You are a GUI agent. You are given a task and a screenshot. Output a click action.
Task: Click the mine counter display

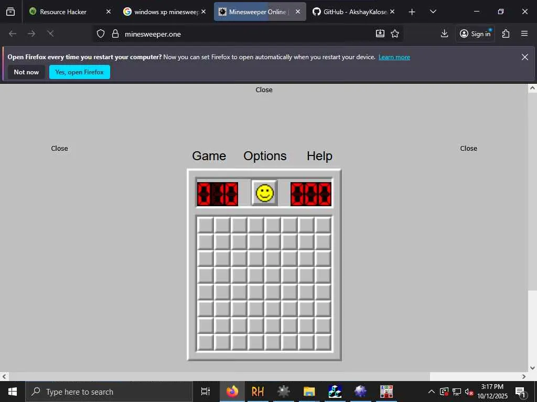point(218,194)
